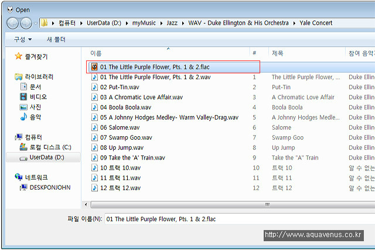Click the folder icon in address bar

click(45, 23)
